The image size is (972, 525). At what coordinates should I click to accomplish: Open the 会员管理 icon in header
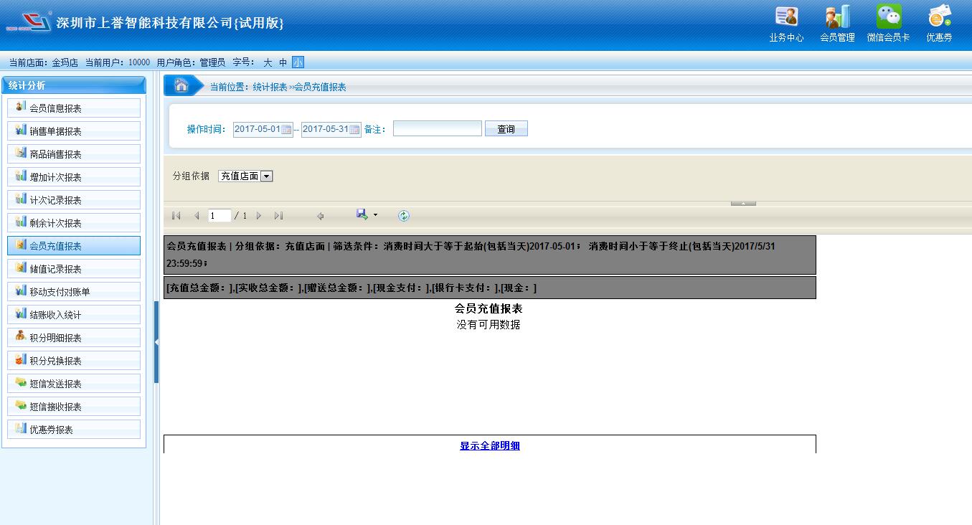click(837, 17)
